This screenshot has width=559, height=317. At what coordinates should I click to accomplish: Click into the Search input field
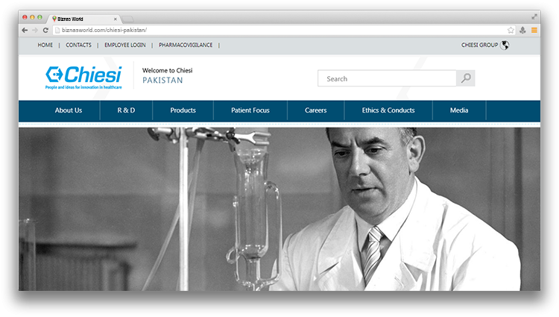coord(387,78)
